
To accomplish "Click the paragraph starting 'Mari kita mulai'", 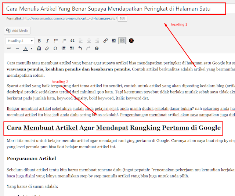I will tap(121, 144).
